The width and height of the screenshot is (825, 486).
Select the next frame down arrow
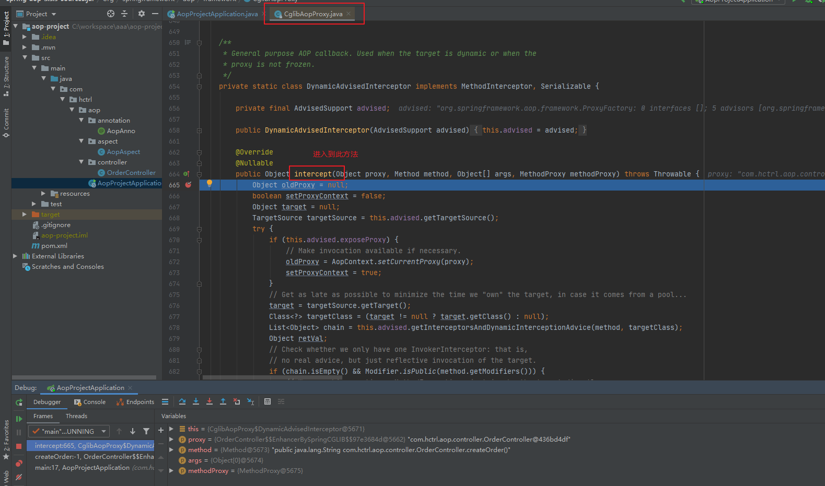(x=133, y=431)
